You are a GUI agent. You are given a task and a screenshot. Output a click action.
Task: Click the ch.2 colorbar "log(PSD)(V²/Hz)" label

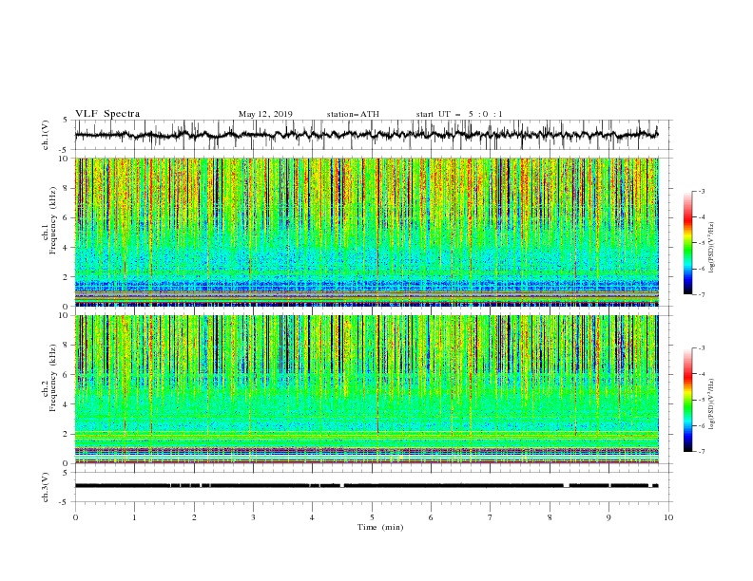pos(711,404)
